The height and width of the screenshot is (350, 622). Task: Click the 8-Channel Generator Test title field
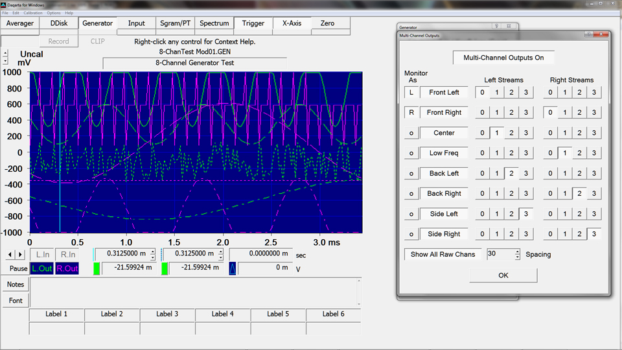194,63
